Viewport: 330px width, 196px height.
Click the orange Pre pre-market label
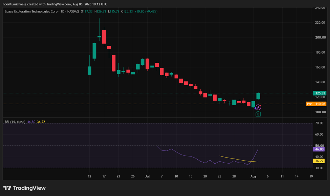(309, 104)
